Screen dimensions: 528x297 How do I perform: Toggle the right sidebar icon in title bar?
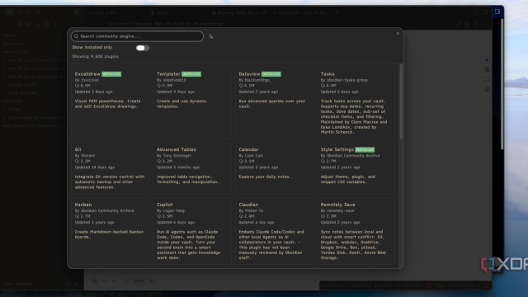point(485,12)
